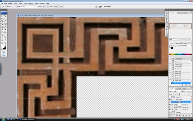Image resolution: width=193 pixels, height=121 pixels.
Task: Hide the grid layout layer
Action: [x=170, y=99]
